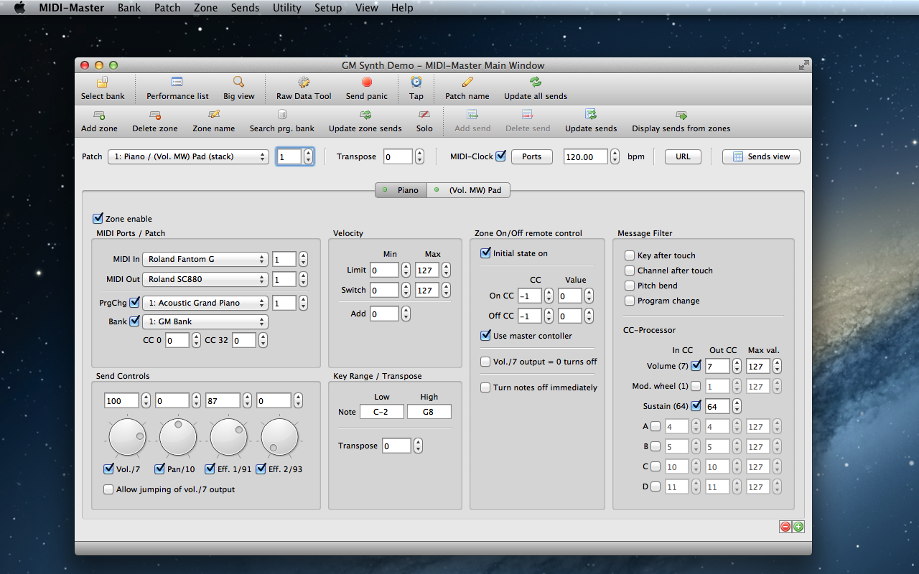Viewport: 919px width, 574px height.
Task: Click Search prg. bank icon
Action: point(282,115)
